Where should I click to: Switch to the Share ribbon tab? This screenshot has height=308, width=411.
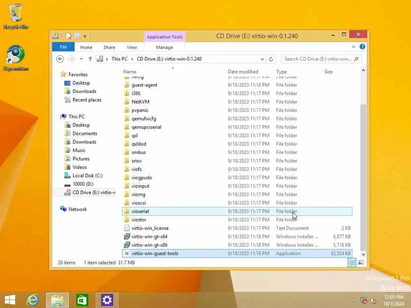pos(109,47)
